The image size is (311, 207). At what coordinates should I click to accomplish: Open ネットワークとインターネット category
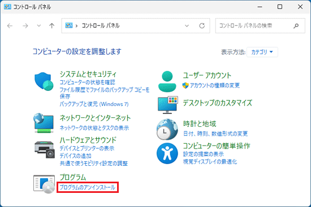pyautogui.click(x=95, y=118)
